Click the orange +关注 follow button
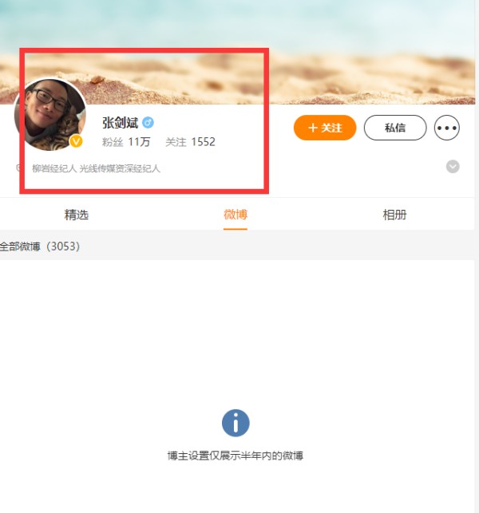479x513 pixels. click(325, 128)
